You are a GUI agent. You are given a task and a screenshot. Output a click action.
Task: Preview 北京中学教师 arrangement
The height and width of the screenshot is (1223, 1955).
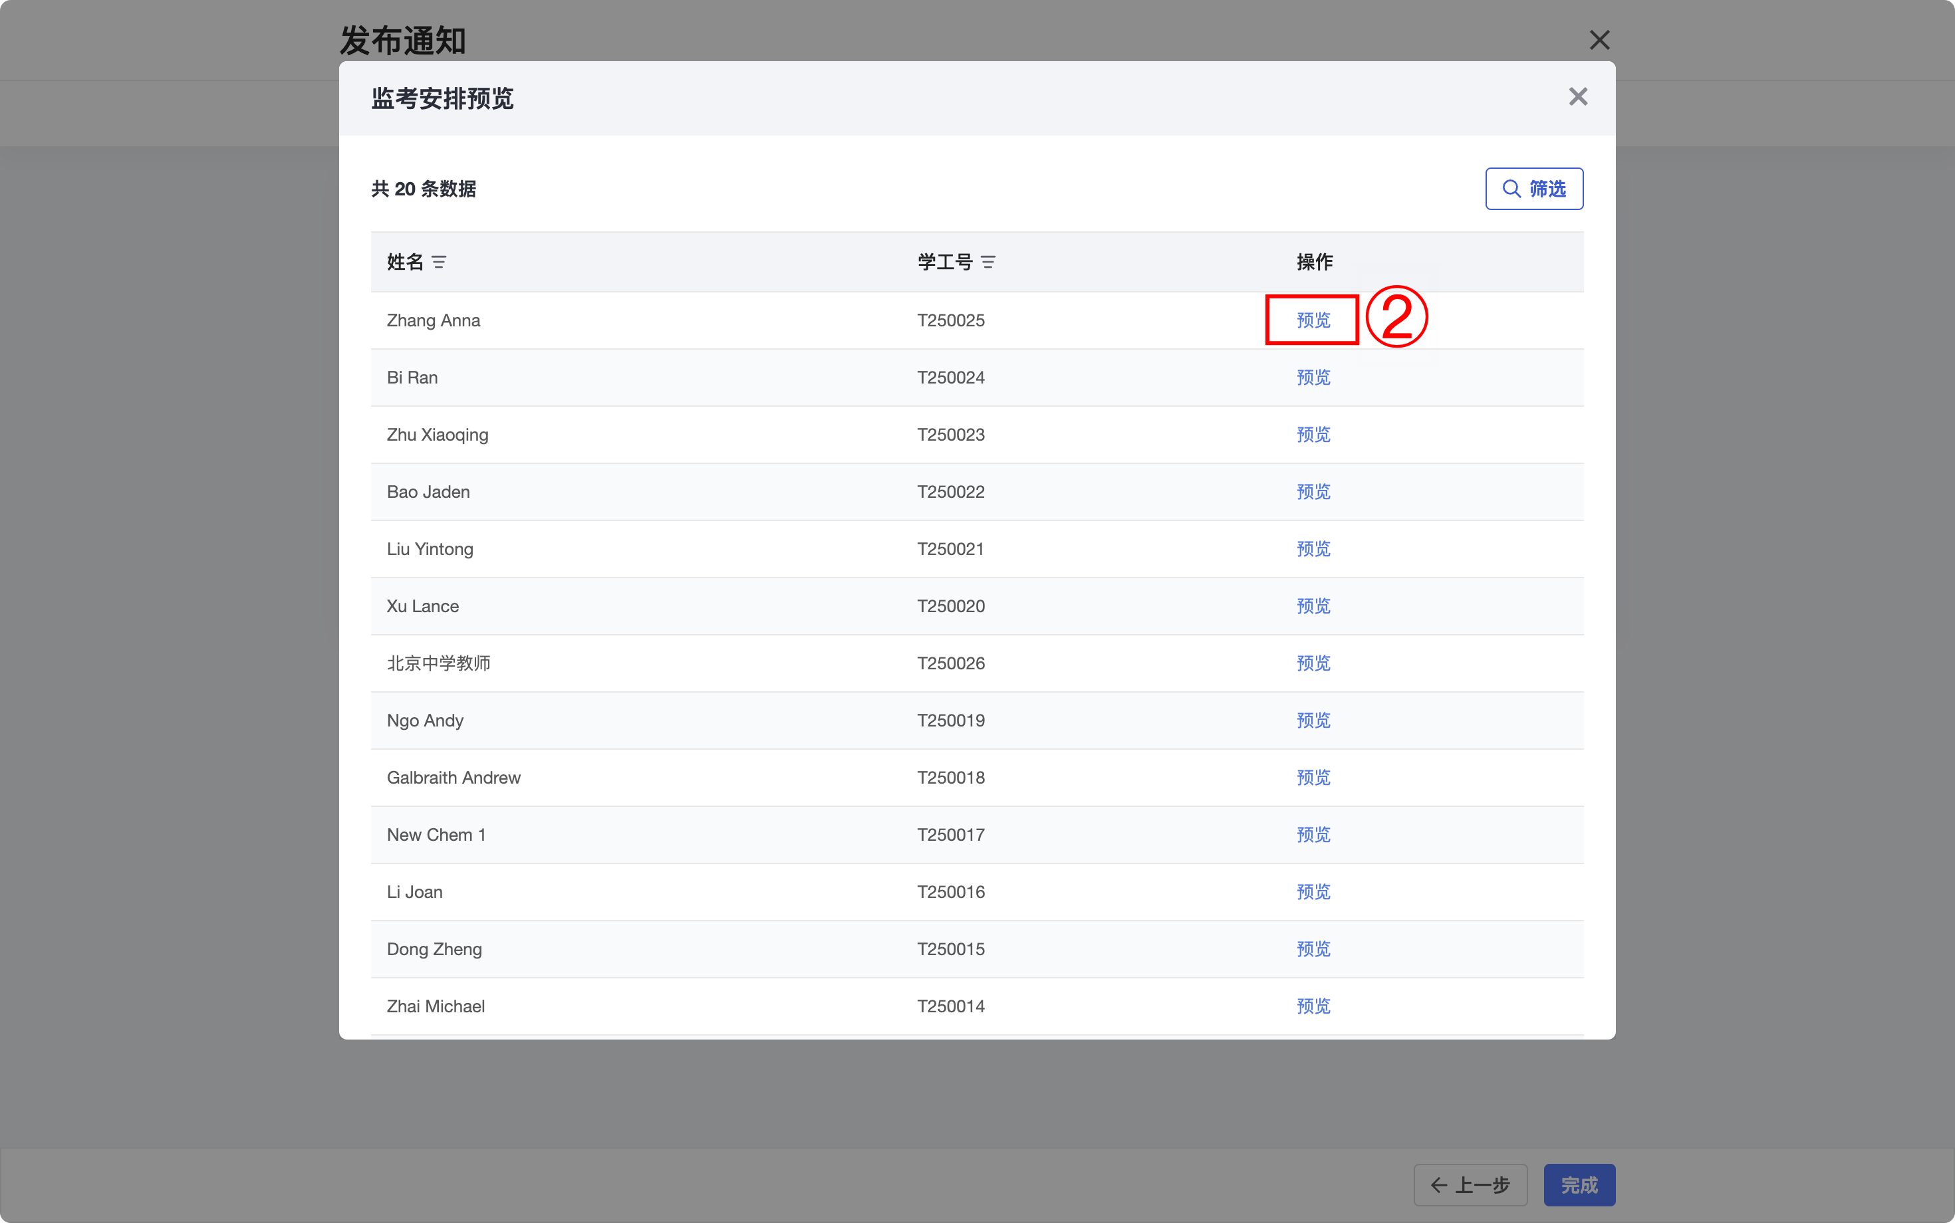[x=1313, y=663]
